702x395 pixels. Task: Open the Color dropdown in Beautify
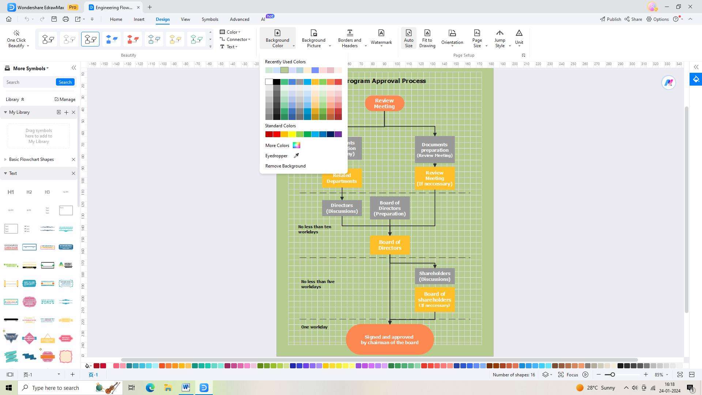coord(230,32)
